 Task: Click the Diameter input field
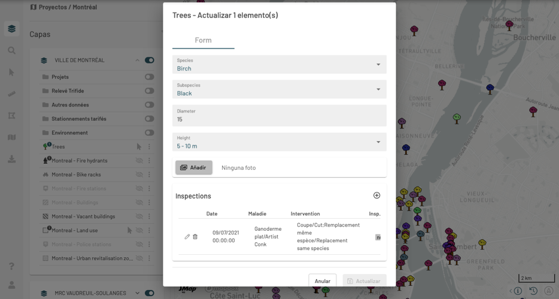[x=279, y=115]
